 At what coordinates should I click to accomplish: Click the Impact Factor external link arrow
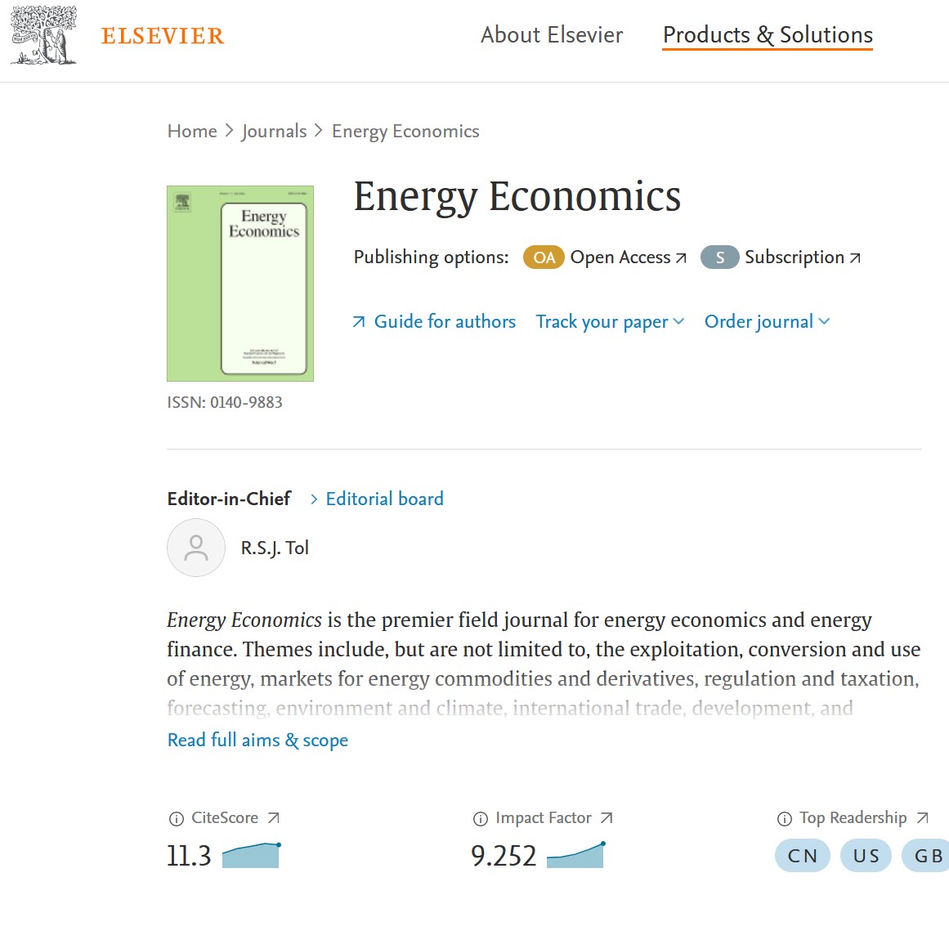pos(607,818)
